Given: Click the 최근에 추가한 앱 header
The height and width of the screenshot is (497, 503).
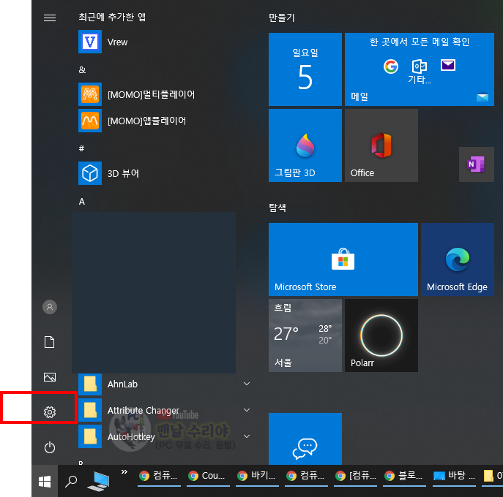Looking at the screenshot, I should (112, 17).
